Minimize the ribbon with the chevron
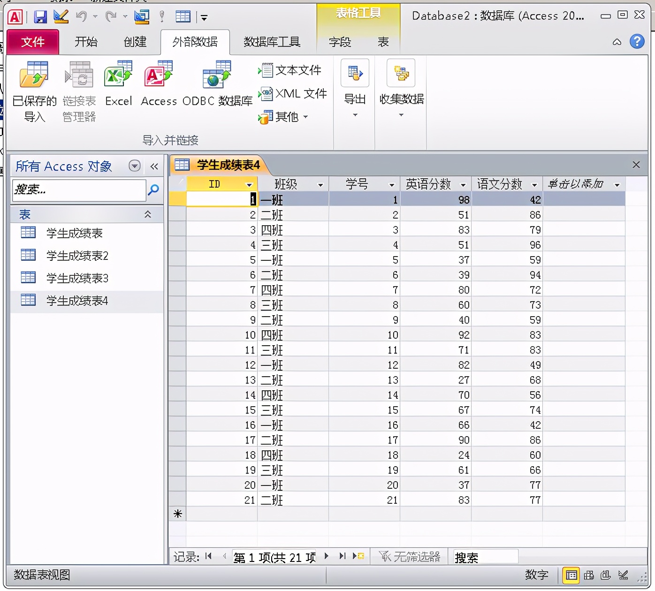 pos(616,42)
